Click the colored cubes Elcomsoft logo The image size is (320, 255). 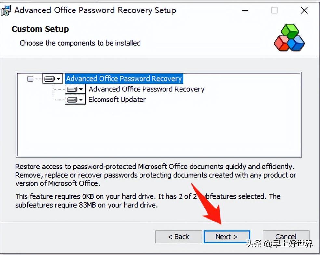(x=289, y=37)
